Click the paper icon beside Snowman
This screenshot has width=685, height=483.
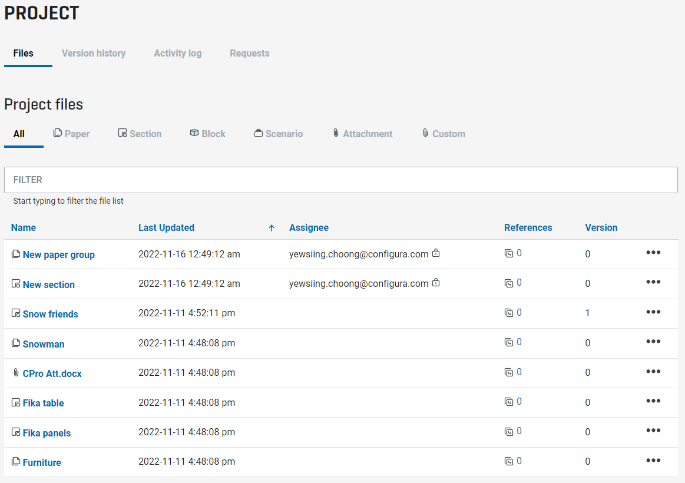click(16, 343)
